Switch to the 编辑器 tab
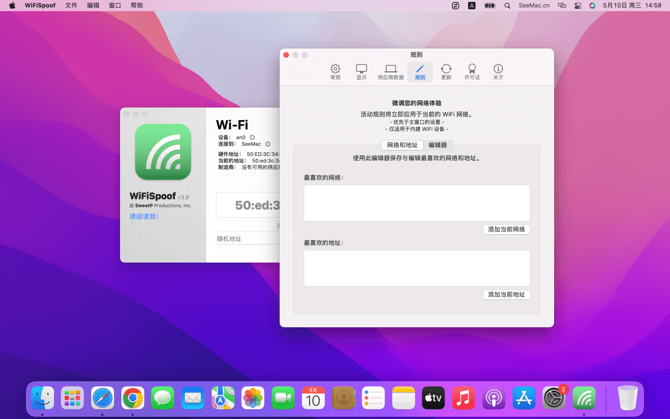670x419 pixels. tap(437, 145)
